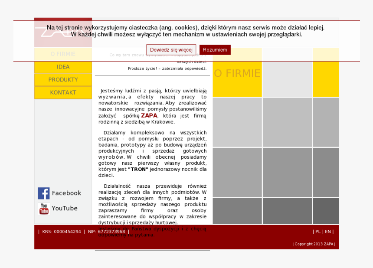The height and width of the screenshot is (268, 373).
Task: Switch language to PL
Action: 318,232
